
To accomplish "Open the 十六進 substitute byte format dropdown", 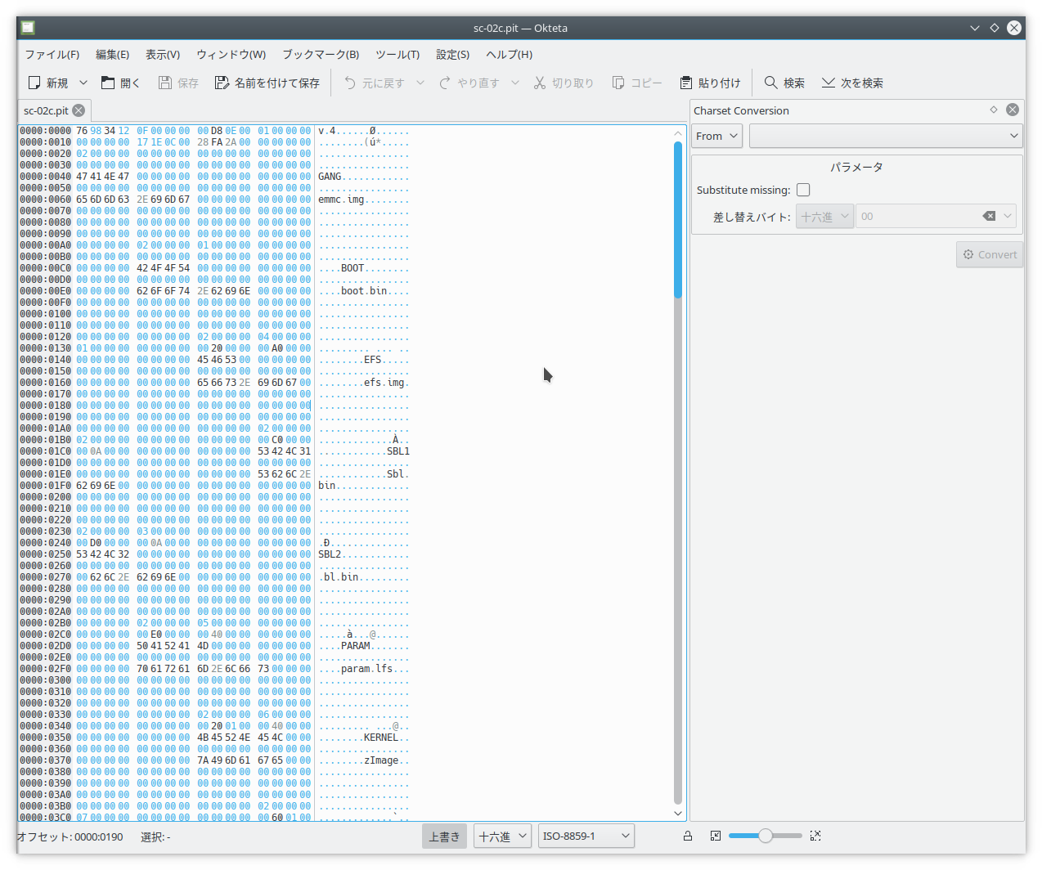I will click(824, 217).
